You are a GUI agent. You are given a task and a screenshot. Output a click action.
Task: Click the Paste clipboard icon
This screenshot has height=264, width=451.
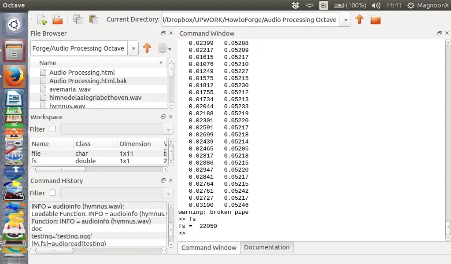pos(93,19)
